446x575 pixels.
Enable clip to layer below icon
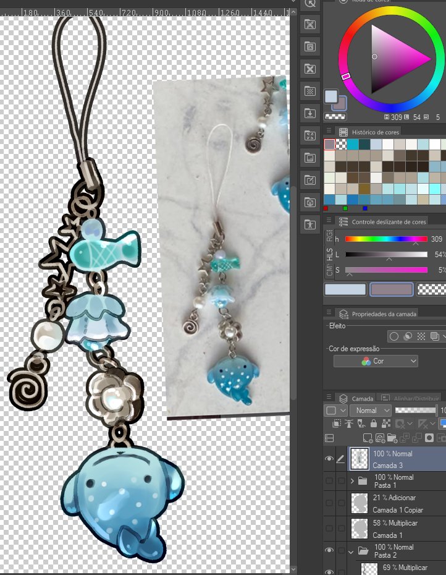click(x=337, y=424)
